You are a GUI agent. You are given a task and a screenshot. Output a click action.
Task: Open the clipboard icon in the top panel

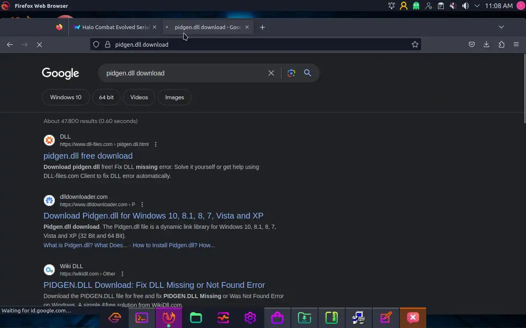coord(441,6)
